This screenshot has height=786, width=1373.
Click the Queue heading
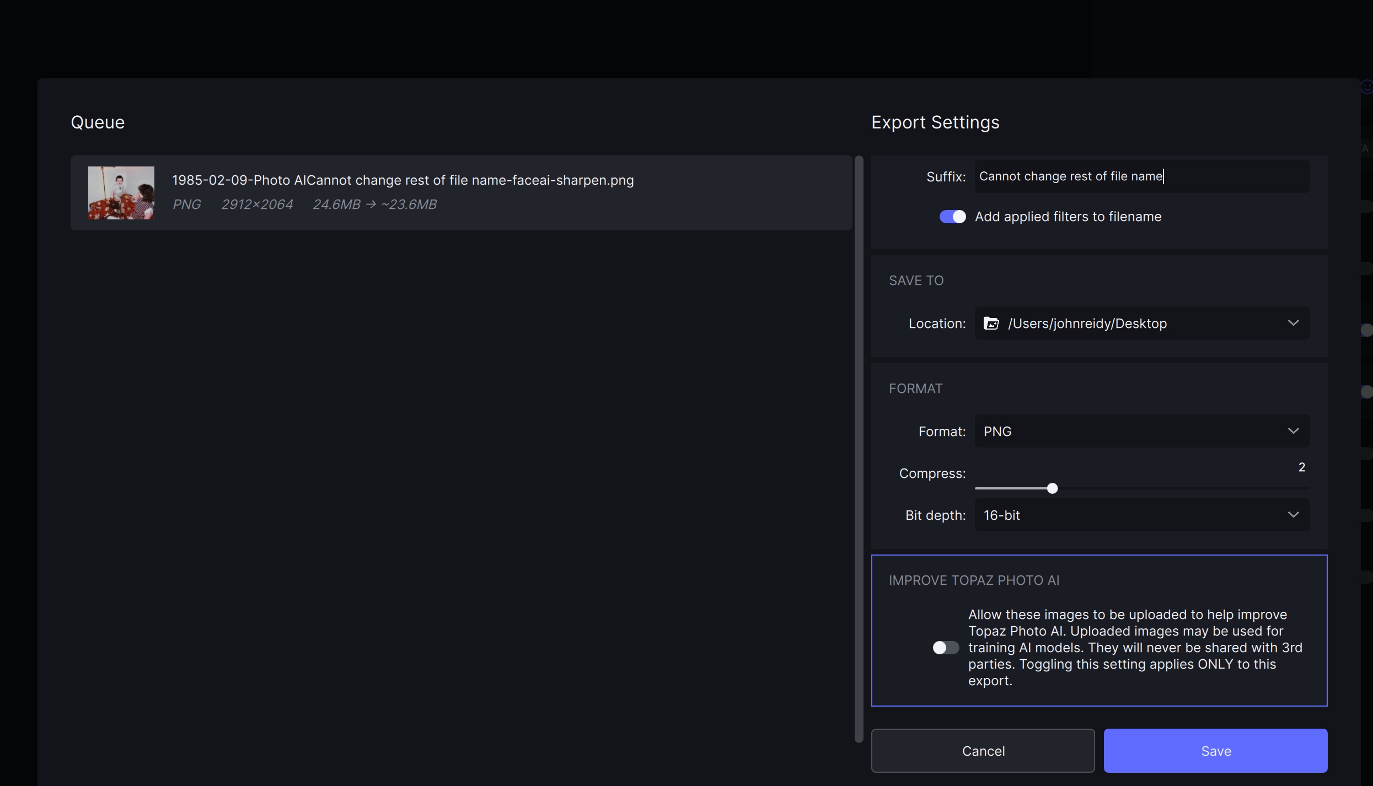click(x=98, y=122)
